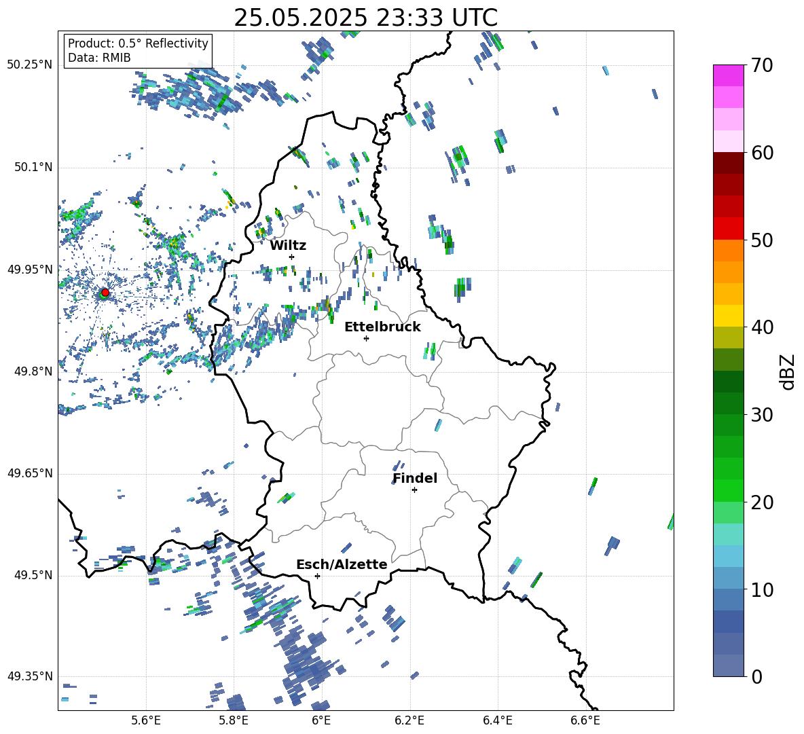Click the 70 tick on the colorbar

[762, 65]
